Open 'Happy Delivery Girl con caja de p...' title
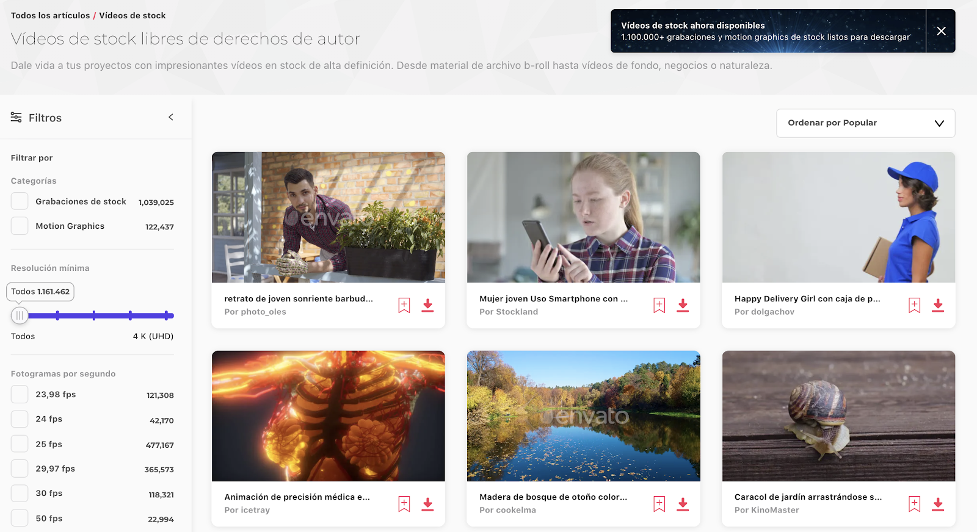 (x=807, y=299)
